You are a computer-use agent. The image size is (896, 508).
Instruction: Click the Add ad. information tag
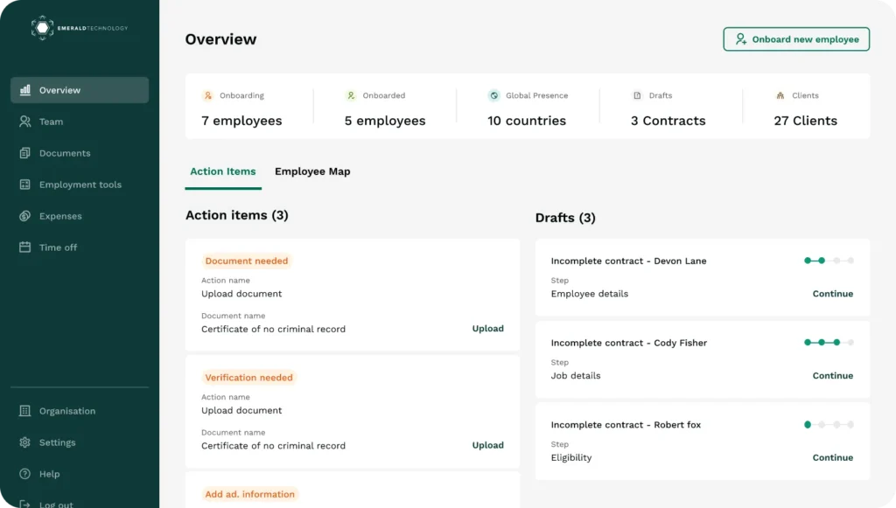(249, 494)
